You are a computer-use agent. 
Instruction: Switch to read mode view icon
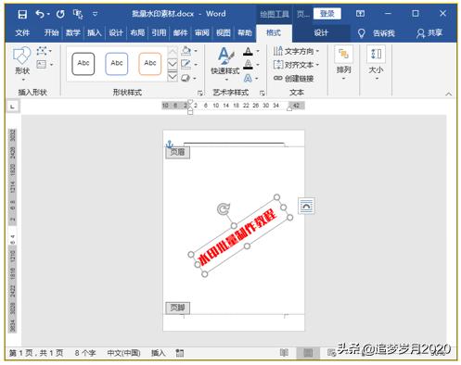pos(284,353)
